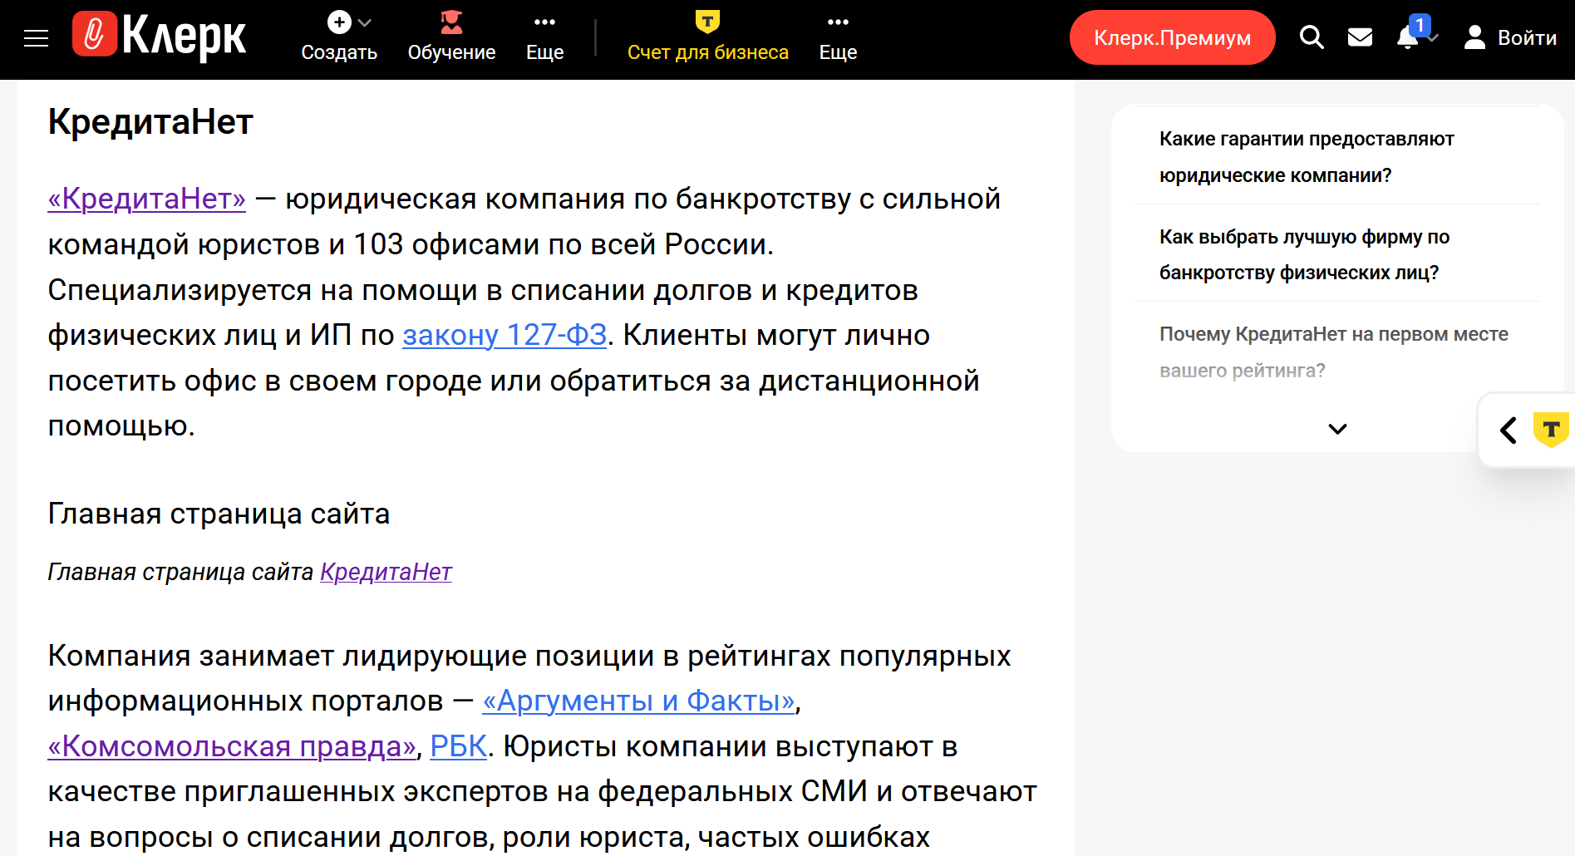Image resolution: width=1575 pixels, height=856 pixels.
Task: Go to 'Как выбрать лучшую фирму' section
Action: [x=1303, y=254]
